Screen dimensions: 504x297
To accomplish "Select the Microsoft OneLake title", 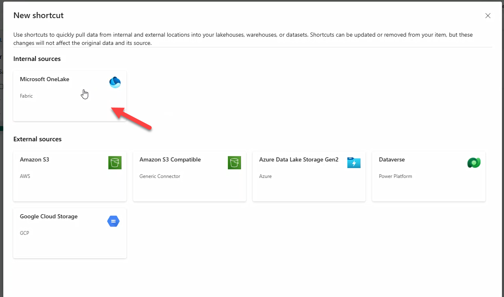I will click(45, 79).
